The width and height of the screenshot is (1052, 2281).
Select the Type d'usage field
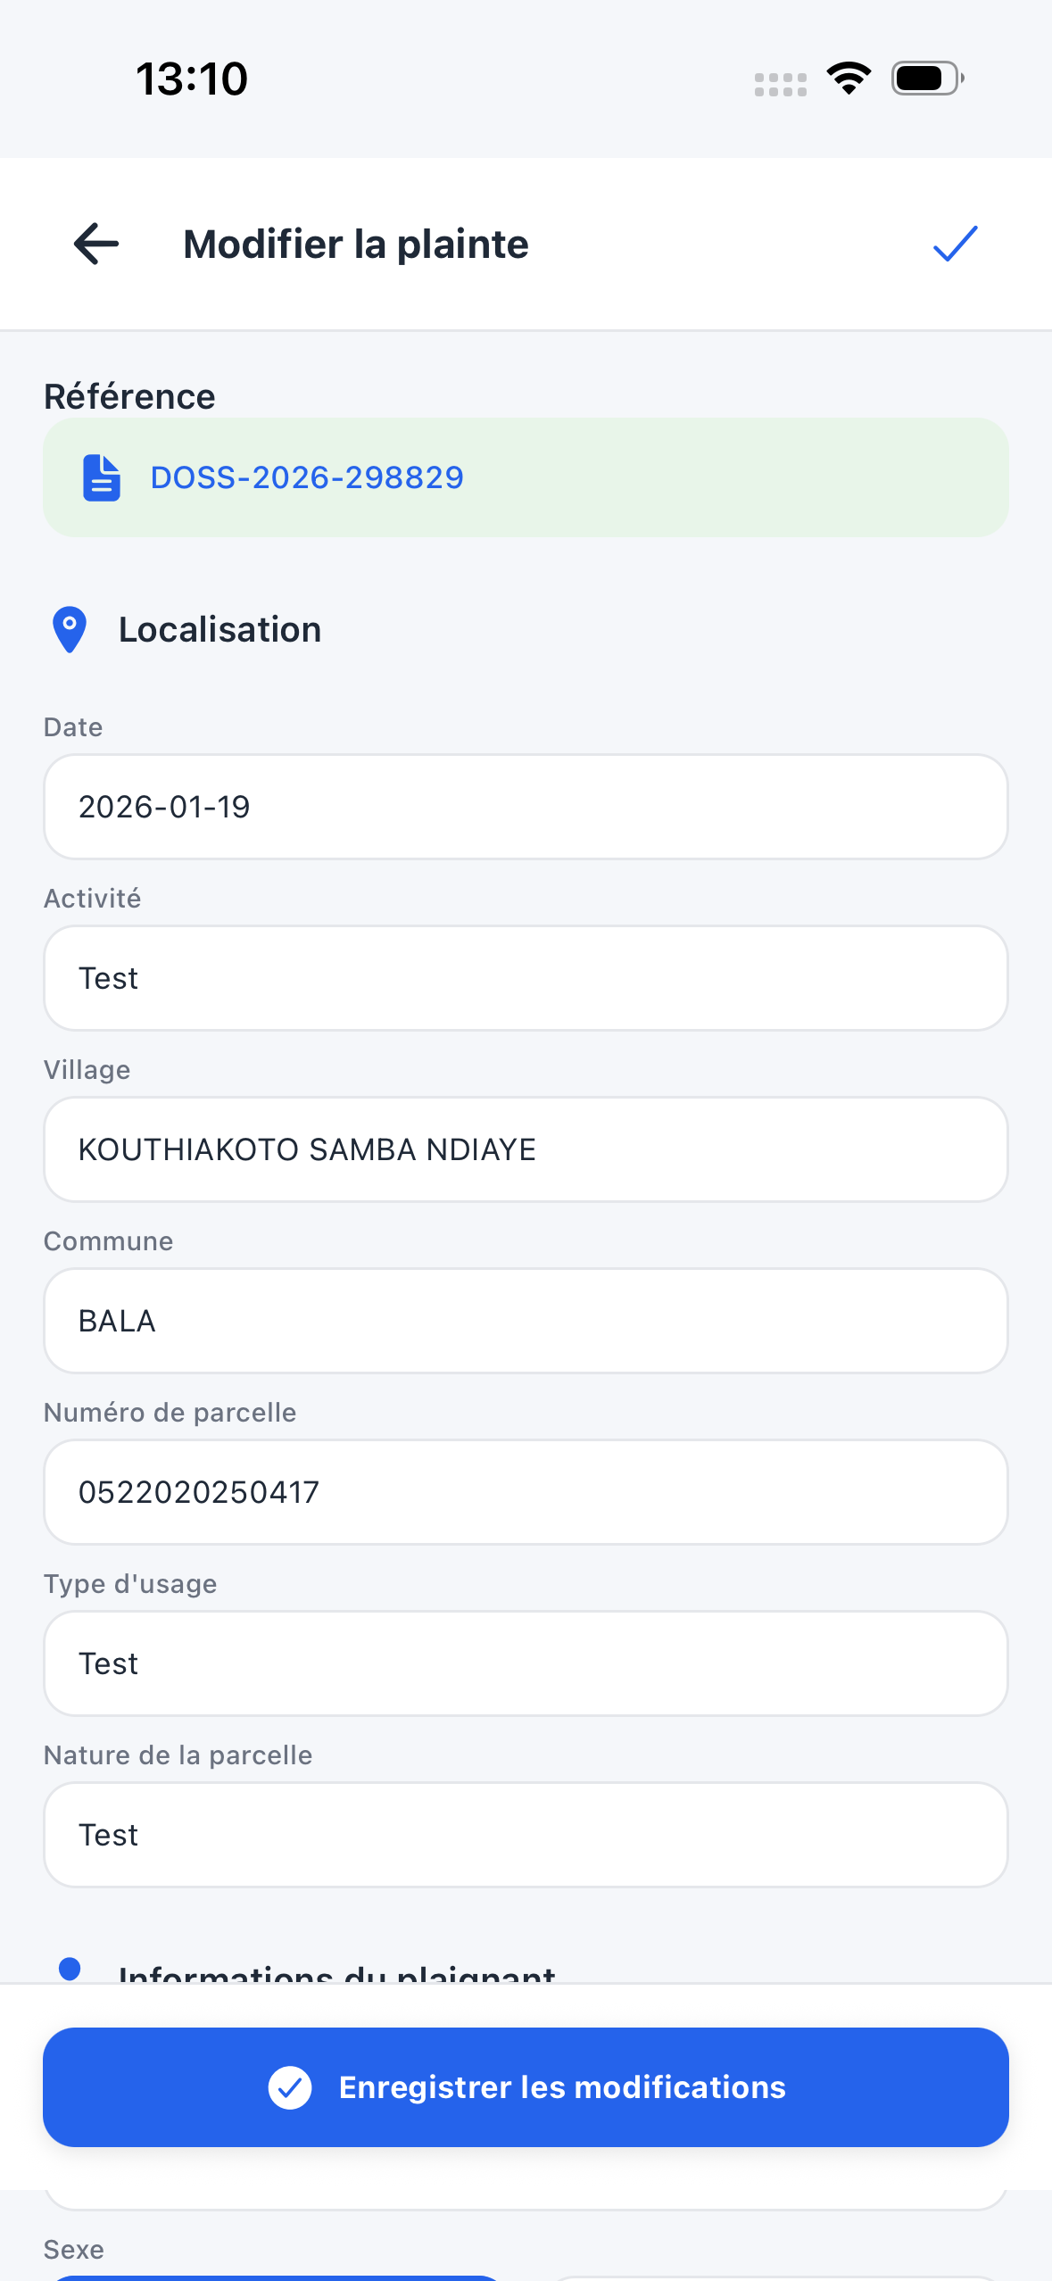(526, 1663)
